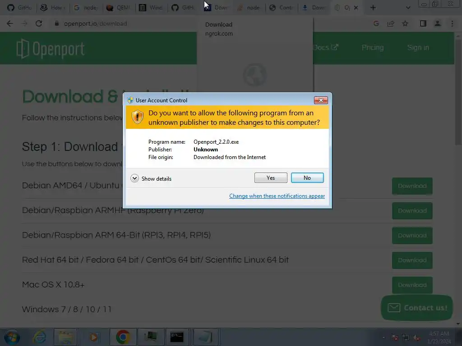Screen dimensions: 462x346
Task: Click Chrome icon in taskbar
Action: coord(123,337)
